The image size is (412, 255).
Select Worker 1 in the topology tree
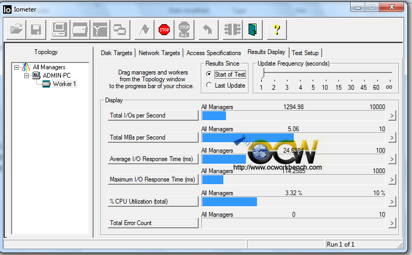pos(64,84)
